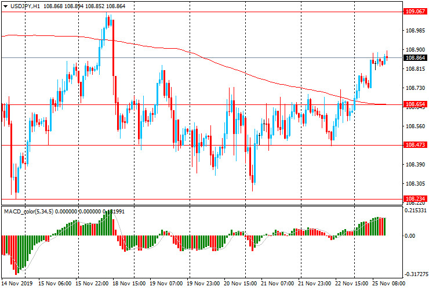Select the 108.234 red support level label
The image size is (429, 290).
[415, 199]
